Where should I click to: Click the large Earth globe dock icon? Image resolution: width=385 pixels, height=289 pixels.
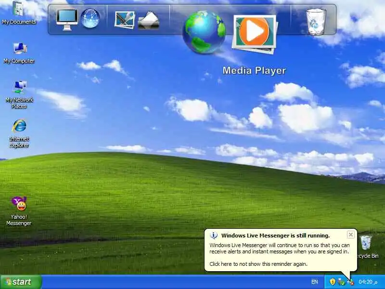204,32
